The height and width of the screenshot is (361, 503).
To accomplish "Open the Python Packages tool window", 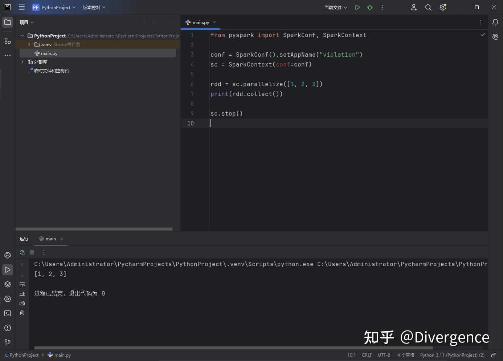I will (8, 285).
